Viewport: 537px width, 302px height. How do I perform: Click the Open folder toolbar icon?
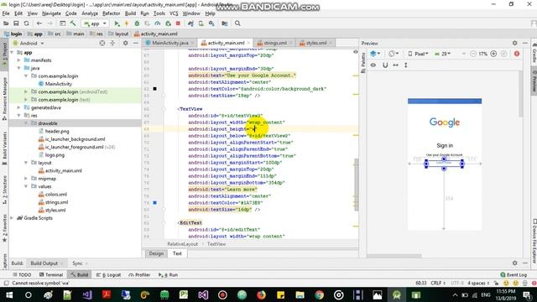pos(6,23)
